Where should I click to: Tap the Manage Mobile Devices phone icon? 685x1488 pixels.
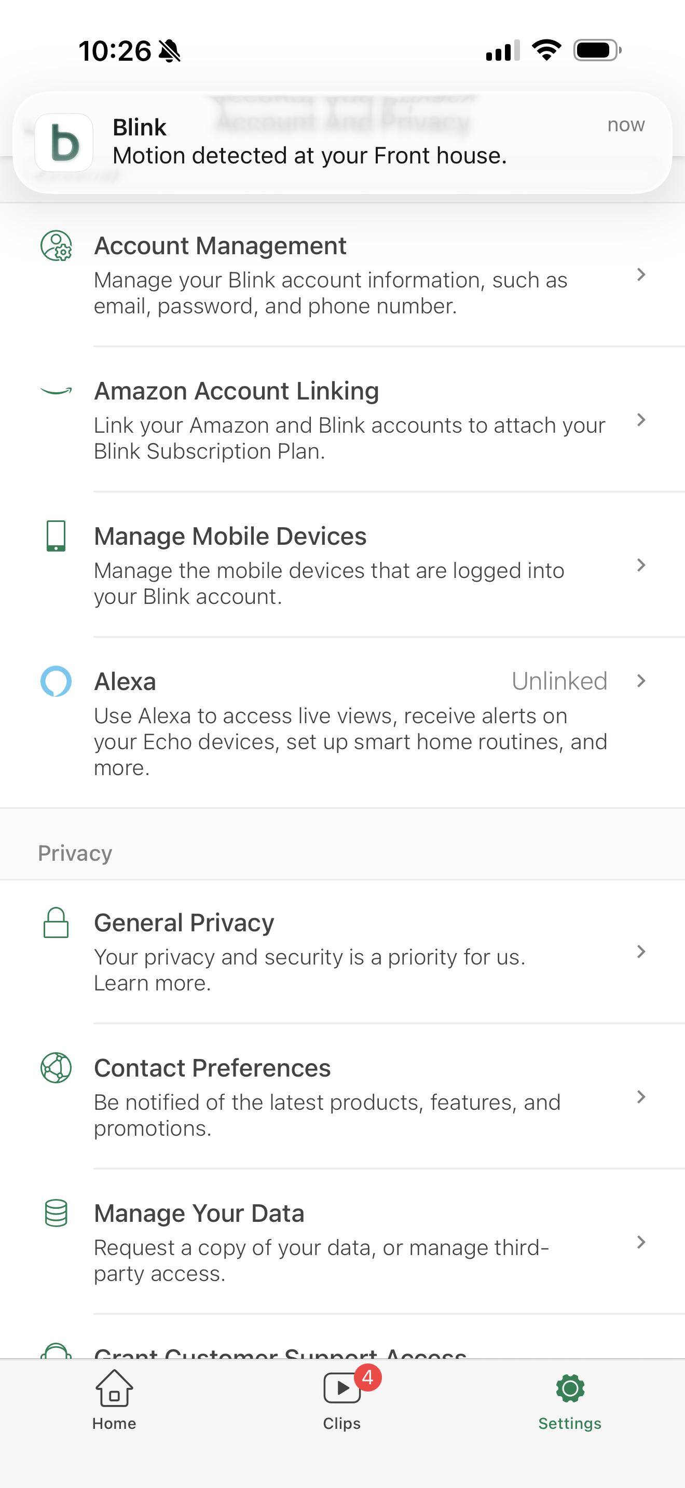pyautogui.click(x=56, y=536)
